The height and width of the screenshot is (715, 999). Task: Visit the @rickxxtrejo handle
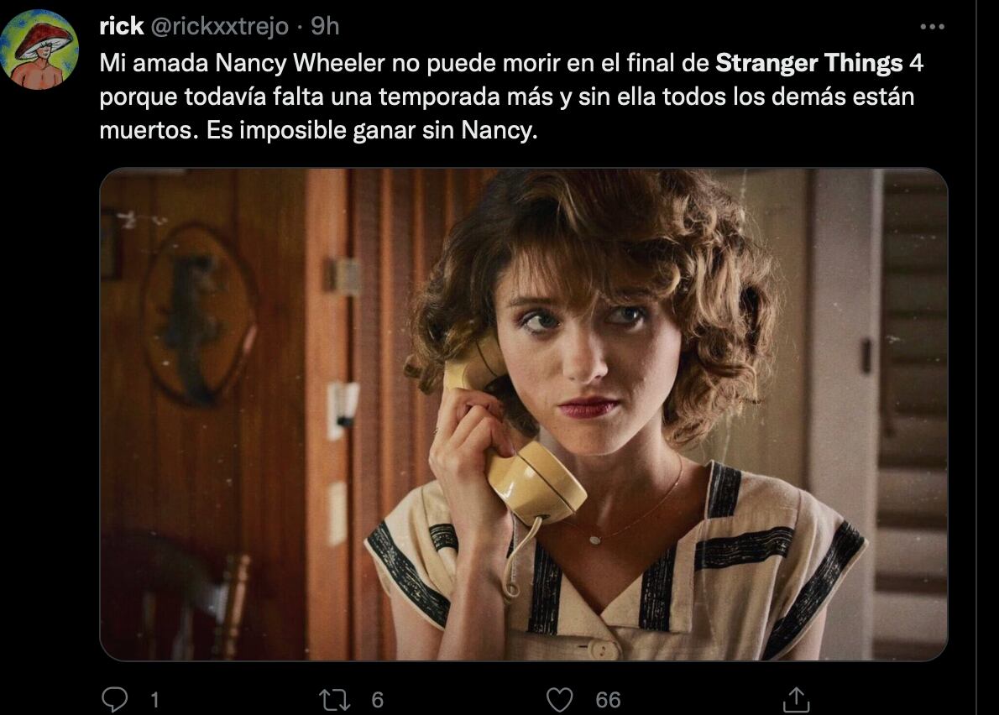220,26
